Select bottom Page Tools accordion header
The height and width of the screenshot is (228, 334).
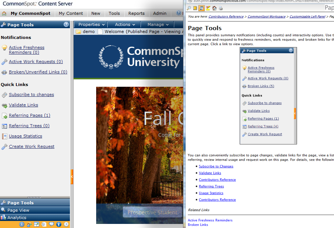(x=35, y=203)
